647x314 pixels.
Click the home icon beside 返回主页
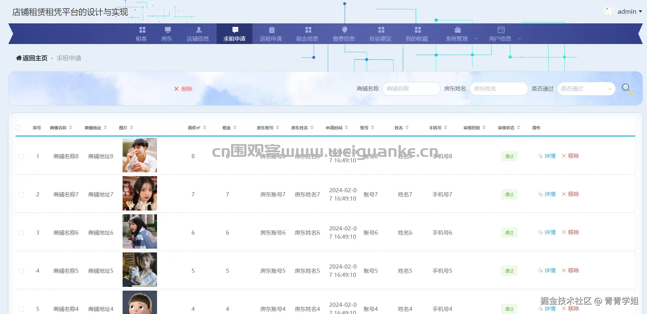click(19, 58)
